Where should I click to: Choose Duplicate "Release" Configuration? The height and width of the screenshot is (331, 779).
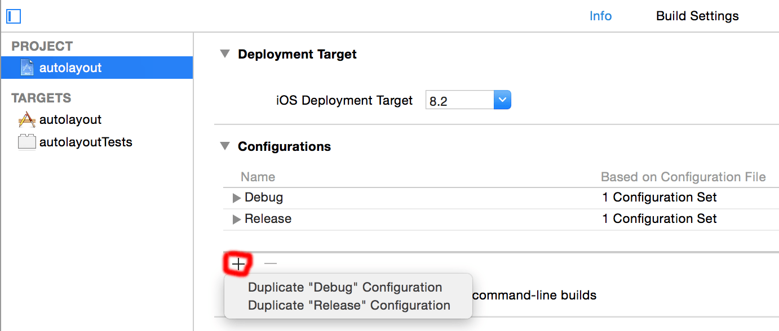point(349,306)
